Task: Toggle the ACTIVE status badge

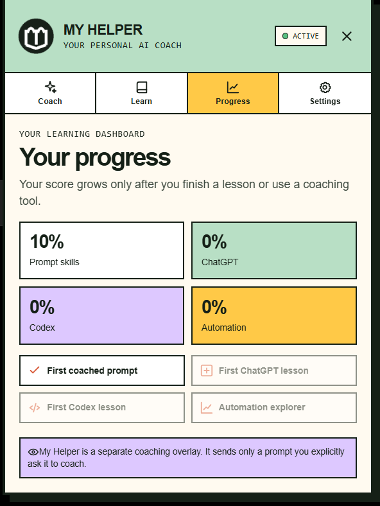Action: 300,36
